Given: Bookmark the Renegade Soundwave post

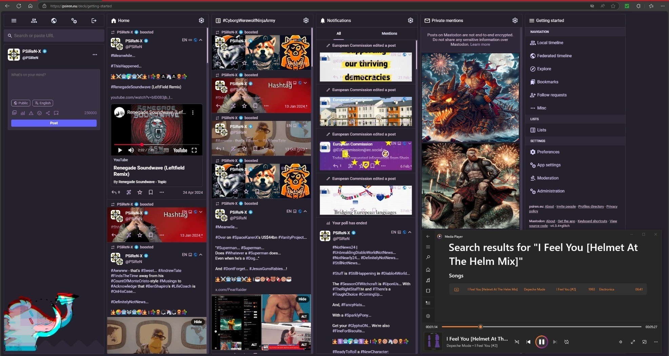Looking at the screenshot, I should pyautogui.click(x=151, y=192).
